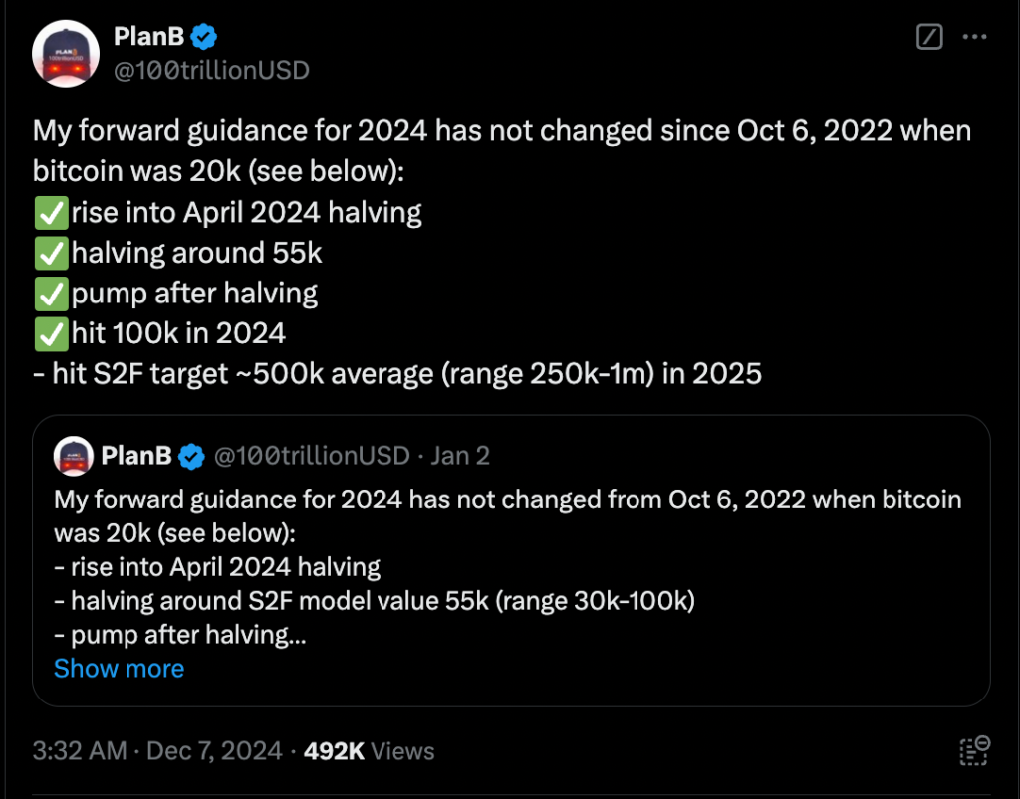Click the small avatar in the quoted tweet
Image resolution: width=1020 pixels, height=799 pixels.
coord(74,456)
